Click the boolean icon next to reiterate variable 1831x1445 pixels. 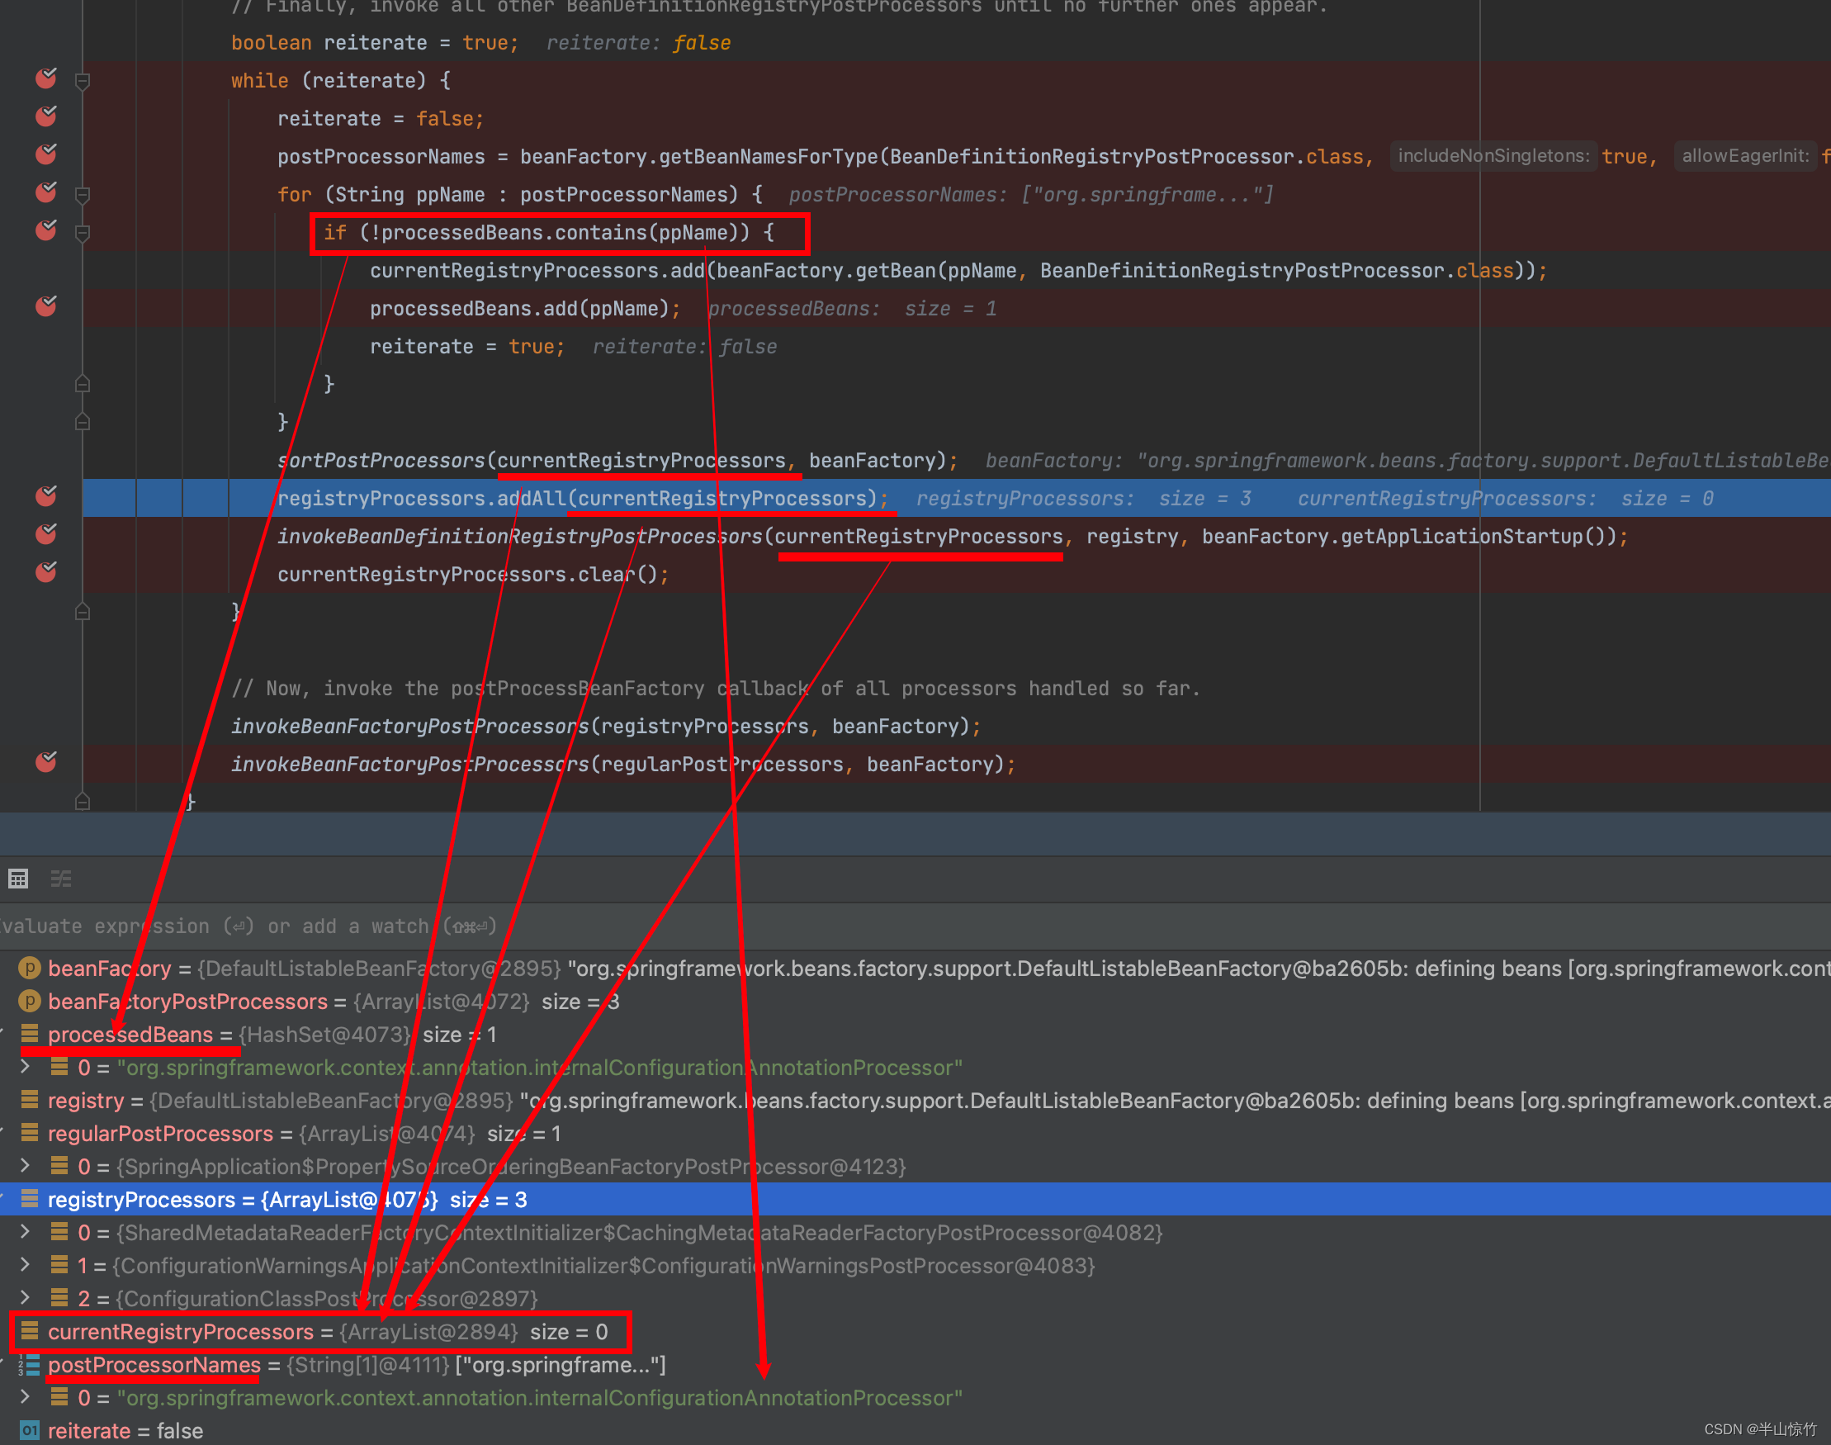pyautogui.click(x=30, y=1430)
